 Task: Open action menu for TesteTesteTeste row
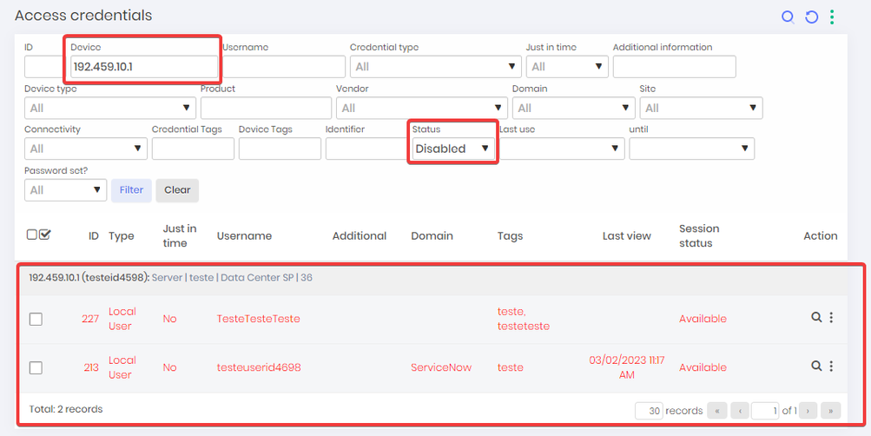pos(831,317)
